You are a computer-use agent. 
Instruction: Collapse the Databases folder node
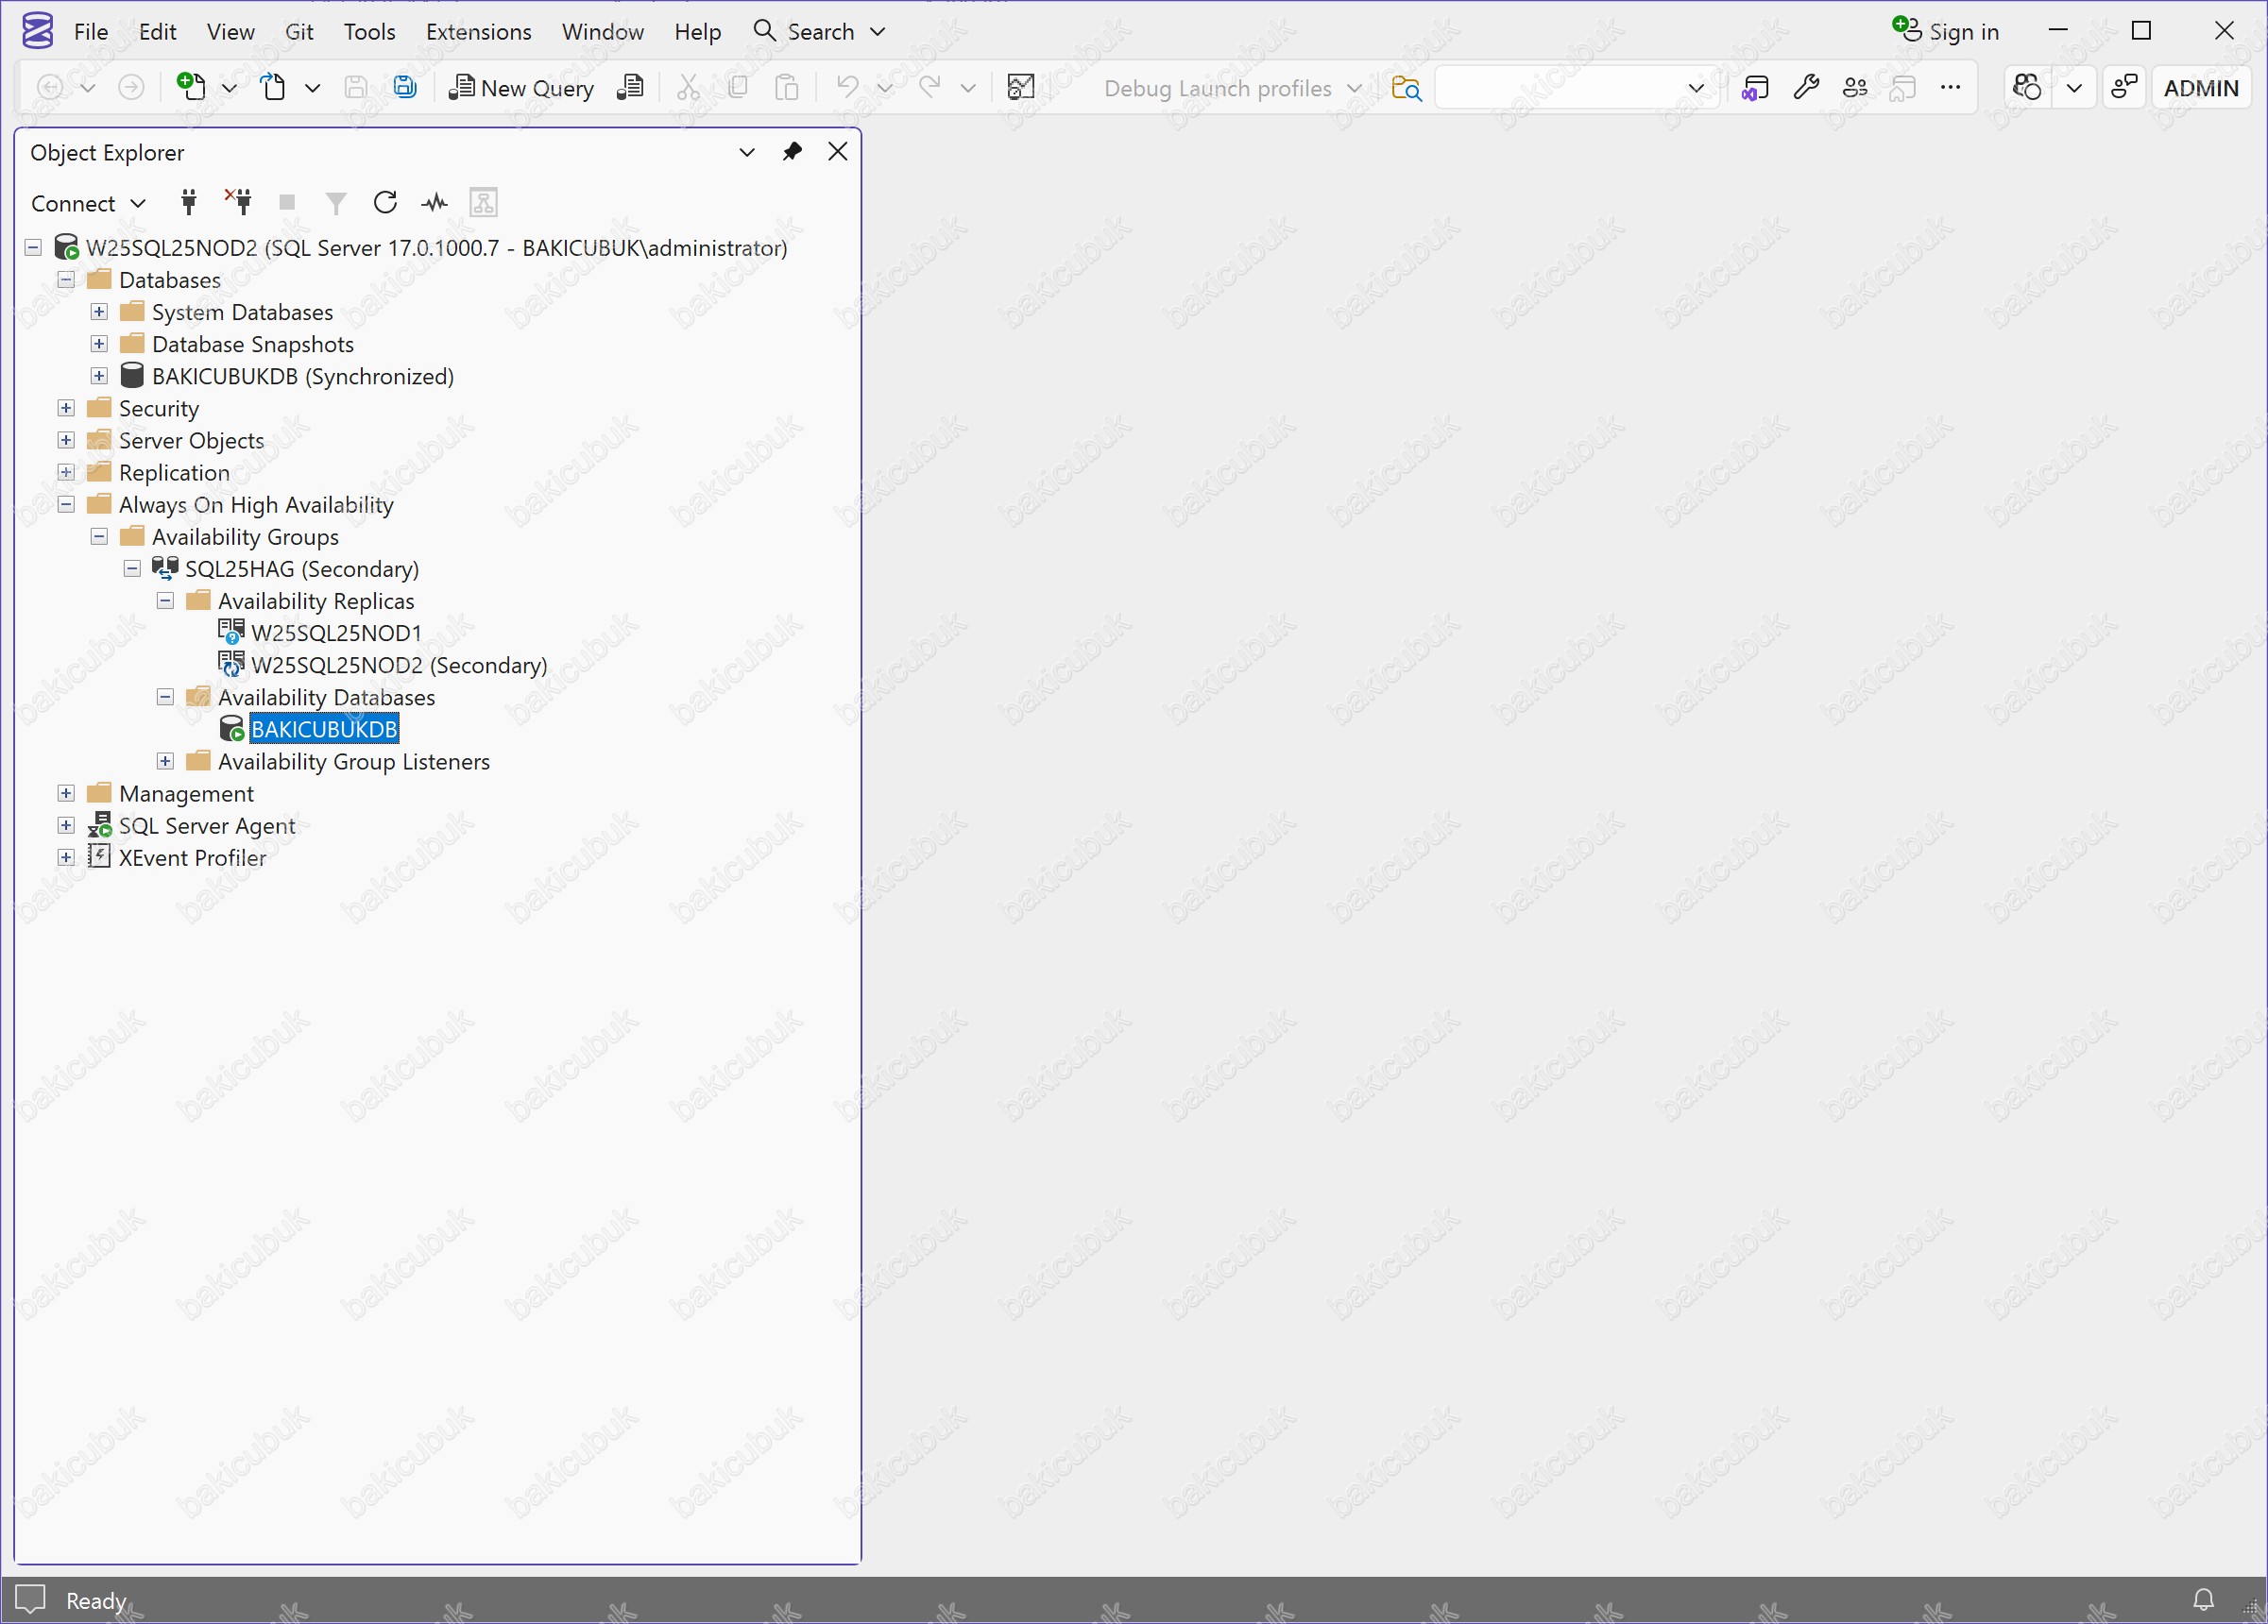(66, 279)
